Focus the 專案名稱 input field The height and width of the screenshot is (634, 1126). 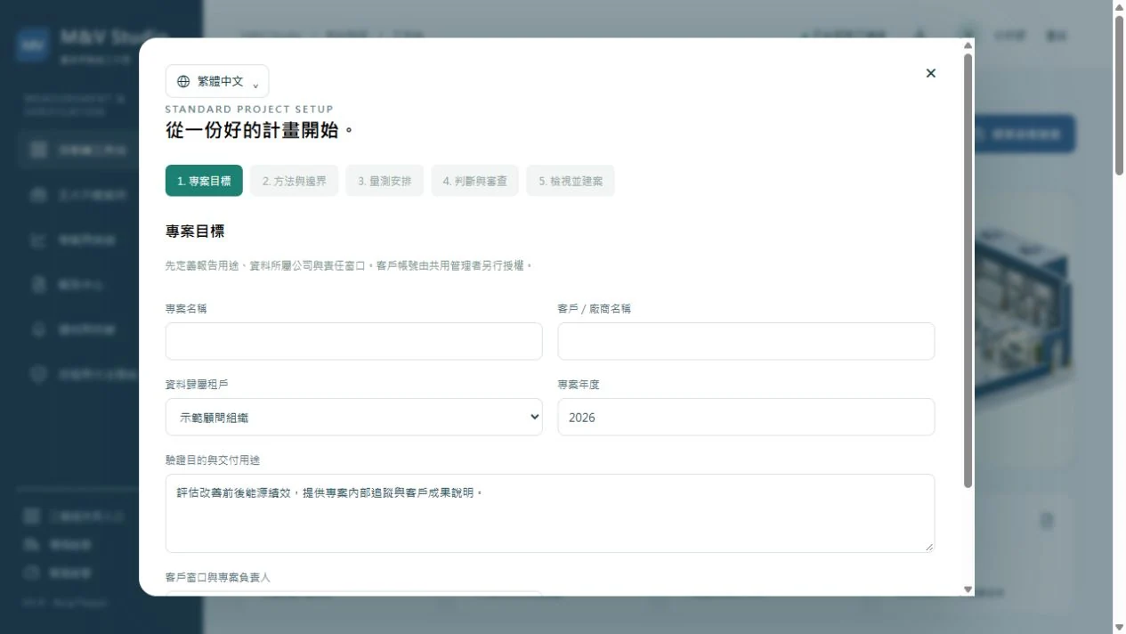[x=354, y=341]
